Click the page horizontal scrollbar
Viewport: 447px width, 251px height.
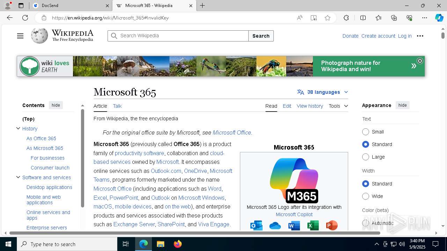click(x=195, y=233)
